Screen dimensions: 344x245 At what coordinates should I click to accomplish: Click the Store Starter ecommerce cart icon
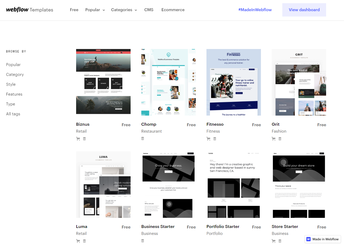point(273,241)
